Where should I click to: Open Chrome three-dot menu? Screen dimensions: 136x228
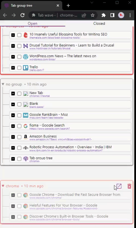pyautogui.click(x=130, y=15)
